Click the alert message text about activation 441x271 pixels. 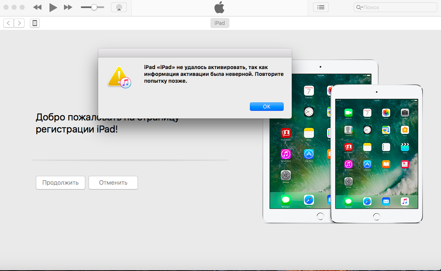[x=214, y=74]
